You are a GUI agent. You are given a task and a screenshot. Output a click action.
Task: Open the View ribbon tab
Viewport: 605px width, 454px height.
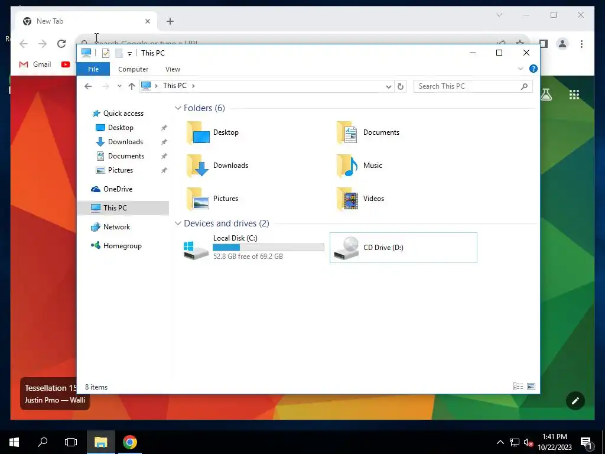pos(173,69)
